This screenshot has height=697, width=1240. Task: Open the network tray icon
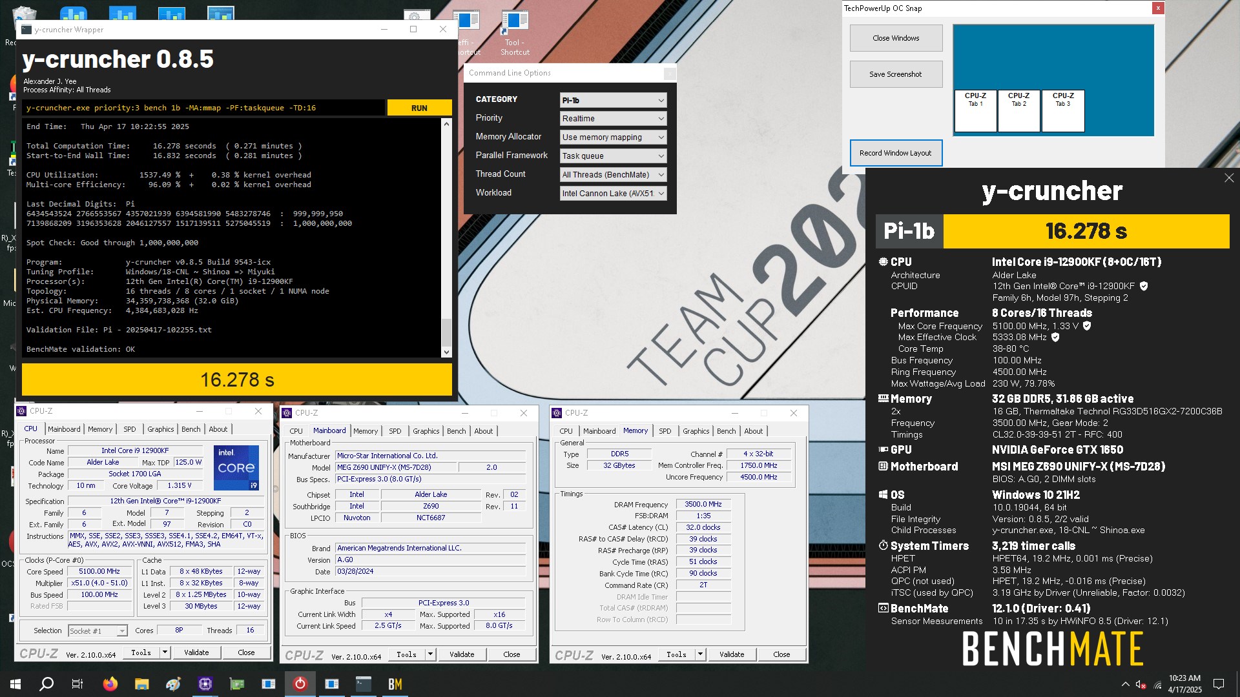[1157, 684]
